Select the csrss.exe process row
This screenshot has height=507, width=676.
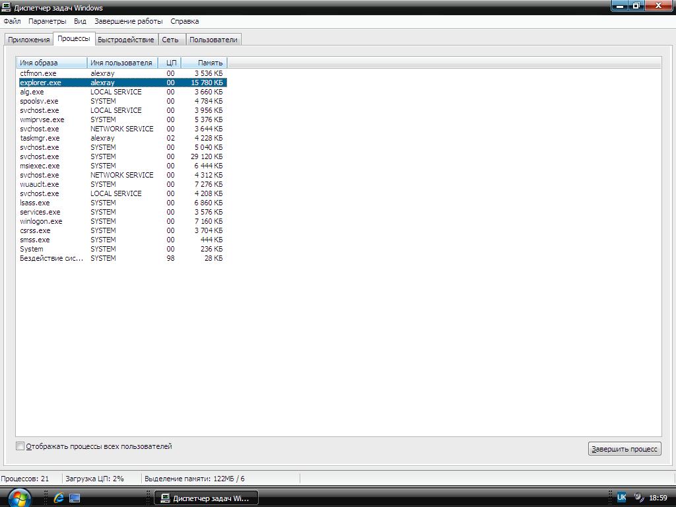click(x=122, y=230)
